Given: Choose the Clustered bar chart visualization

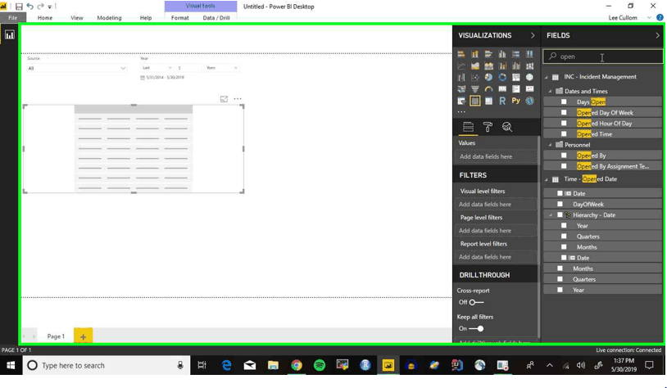Looking at the screenshot, I should [488, 54].
